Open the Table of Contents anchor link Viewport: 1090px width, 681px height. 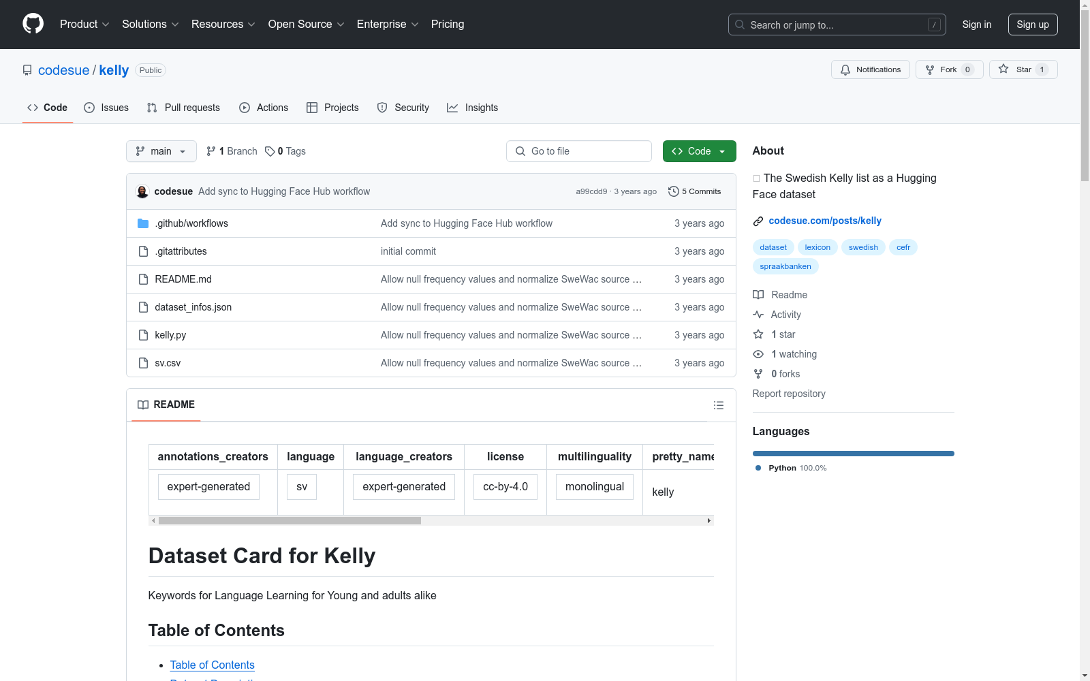coord(213,665)
